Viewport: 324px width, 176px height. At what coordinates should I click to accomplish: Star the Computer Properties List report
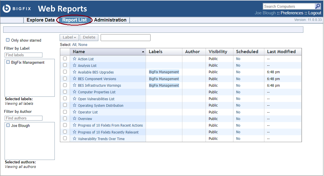click(75, 92)
